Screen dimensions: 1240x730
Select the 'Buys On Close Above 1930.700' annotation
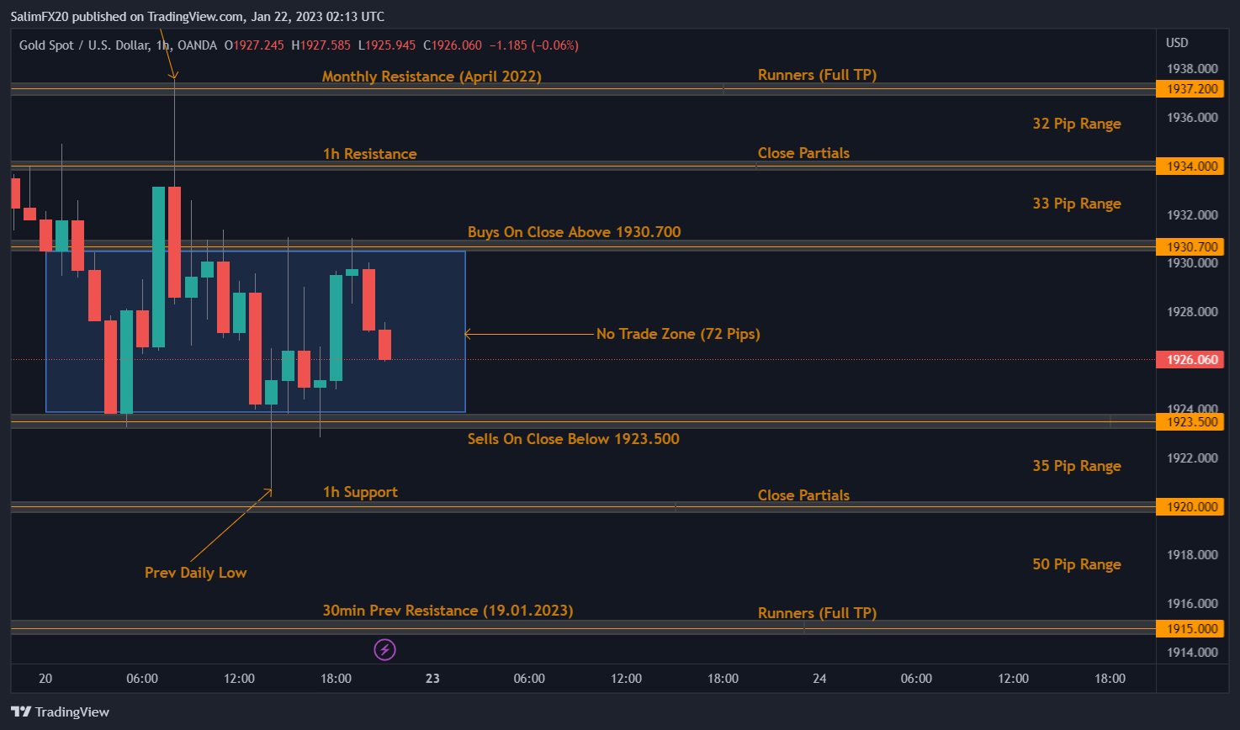pyautogui.click(x=574, y=232)
